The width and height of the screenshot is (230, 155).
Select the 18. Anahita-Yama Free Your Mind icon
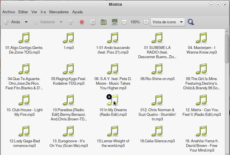(x=202, y=131)
